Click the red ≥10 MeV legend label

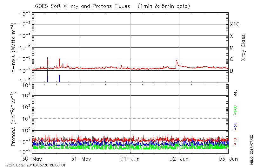[x=235, y=140]
